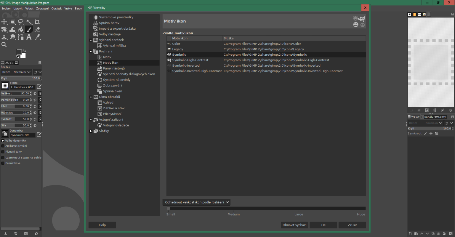
Task: Select the Free Select lasso tool
Action: click(x=21, y=22)
